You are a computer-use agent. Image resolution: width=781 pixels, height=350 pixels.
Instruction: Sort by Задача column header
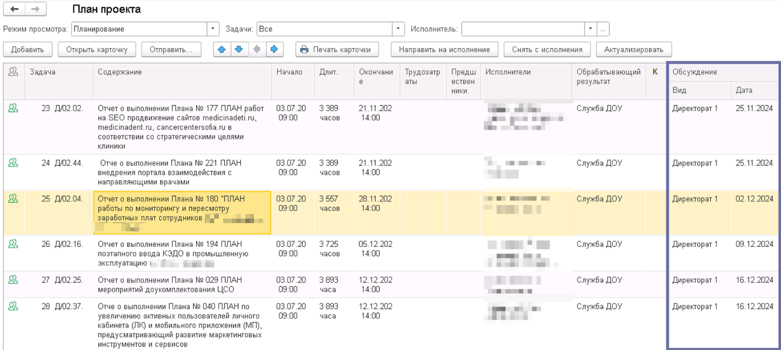[59, 81]
